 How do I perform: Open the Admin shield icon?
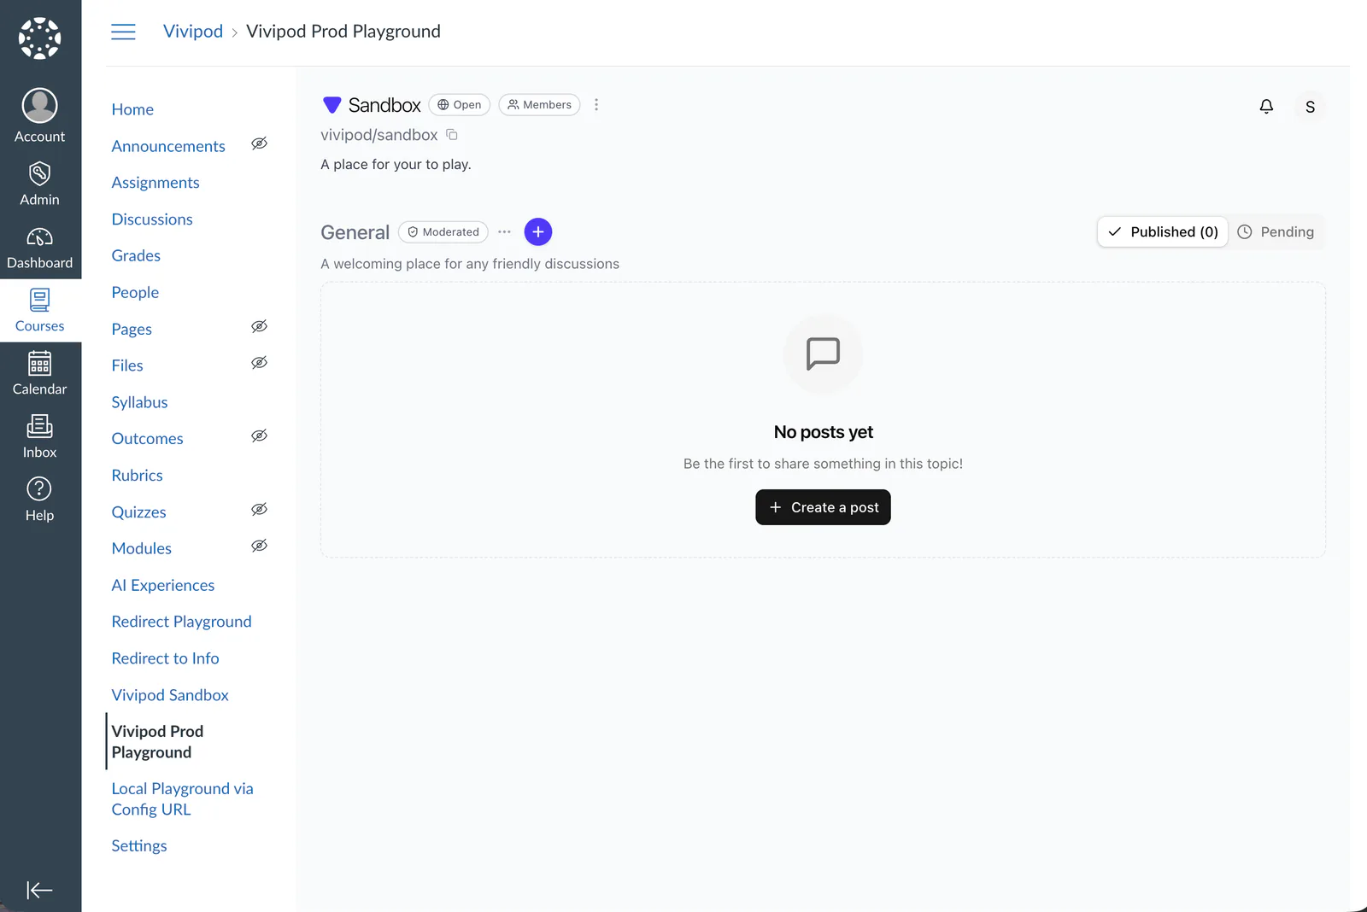pyautogui.click(x=40, y=173)
